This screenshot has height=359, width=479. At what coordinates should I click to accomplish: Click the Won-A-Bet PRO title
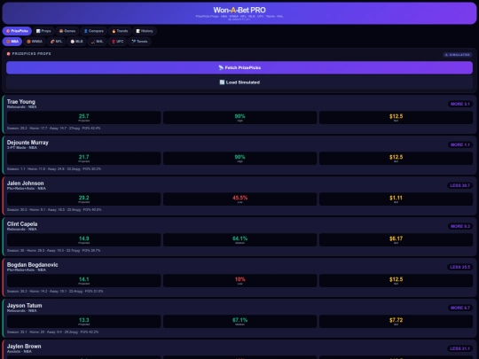coord(239,10)
